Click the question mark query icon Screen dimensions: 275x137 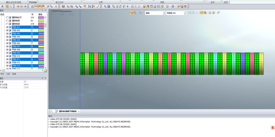tap(85, 6)
